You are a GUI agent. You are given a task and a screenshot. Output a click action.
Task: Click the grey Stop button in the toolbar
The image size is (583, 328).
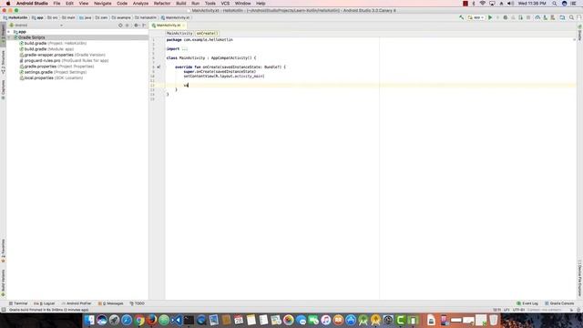[x=528, y=17]
